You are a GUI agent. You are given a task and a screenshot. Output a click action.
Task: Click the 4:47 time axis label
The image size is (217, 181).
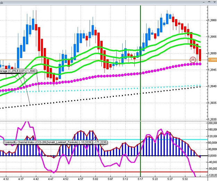(51, 179)
